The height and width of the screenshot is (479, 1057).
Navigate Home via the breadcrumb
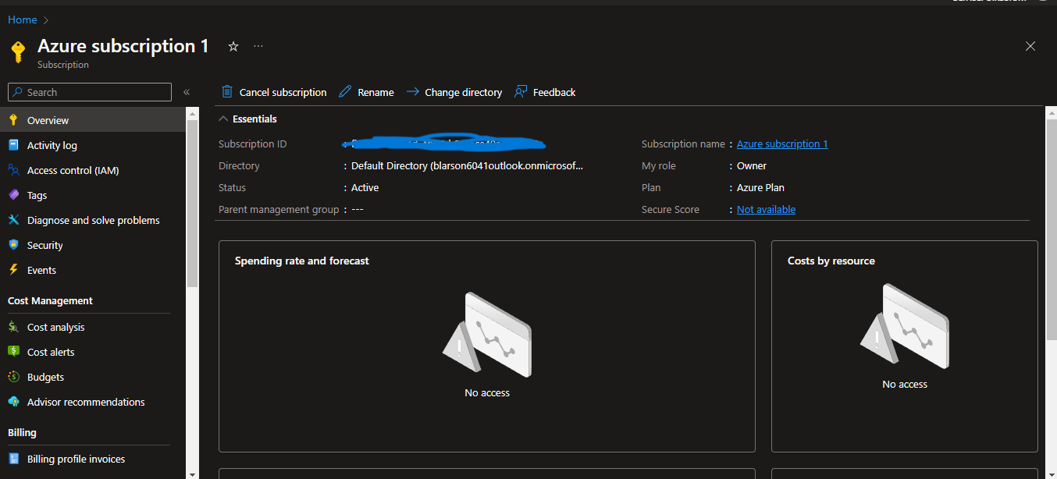click(22, 19)
